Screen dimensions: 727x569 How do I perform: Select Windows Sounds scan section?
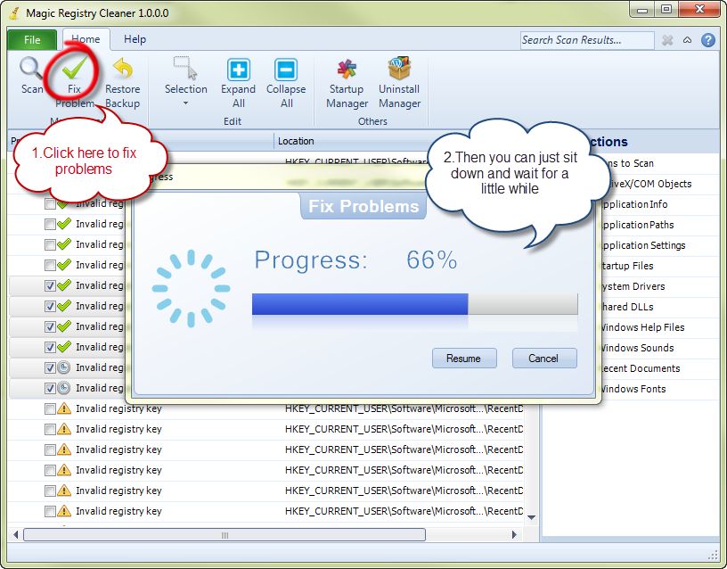click(x=638, y=348)
